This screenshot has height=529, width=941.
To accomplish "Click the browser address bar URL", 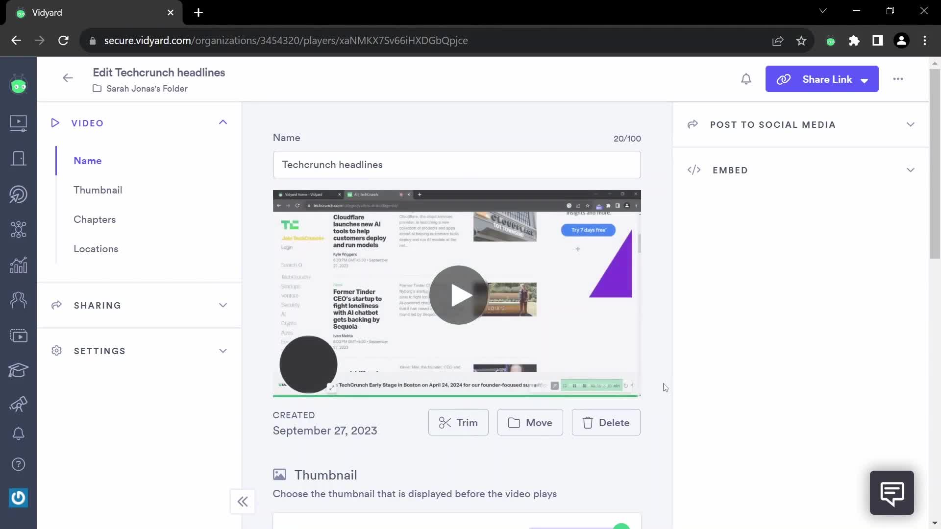I will [x=286, y=41].
